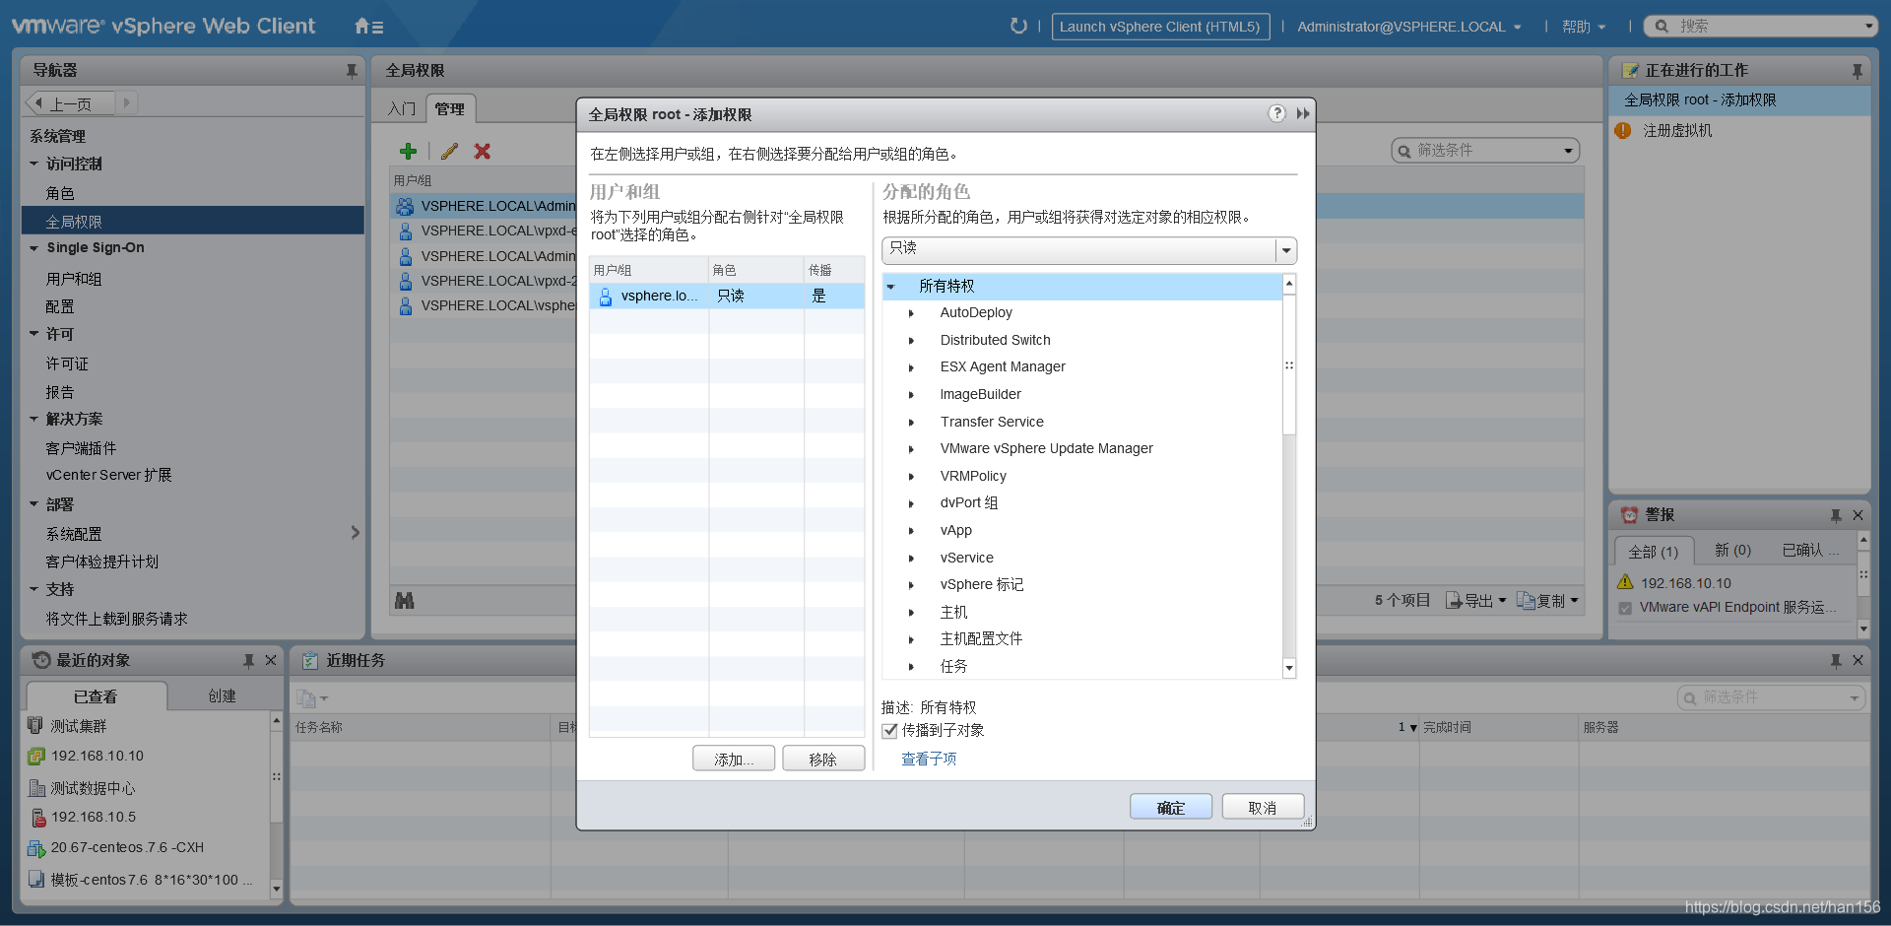
Task: Click the 上一页 back button
Action: 71,102
